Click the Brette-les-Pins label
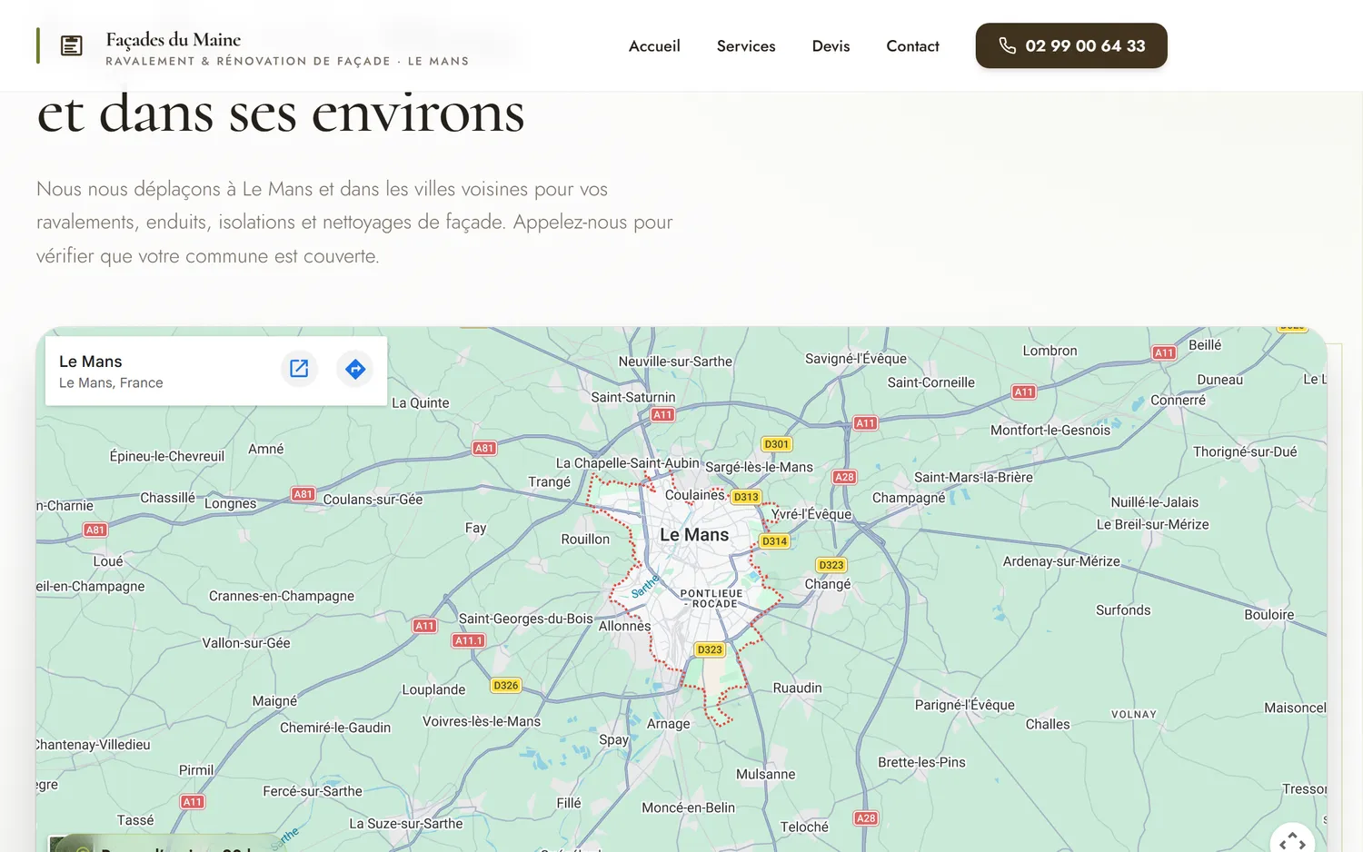This screenshot has width=1363, height=852. (x=921, y=762)
